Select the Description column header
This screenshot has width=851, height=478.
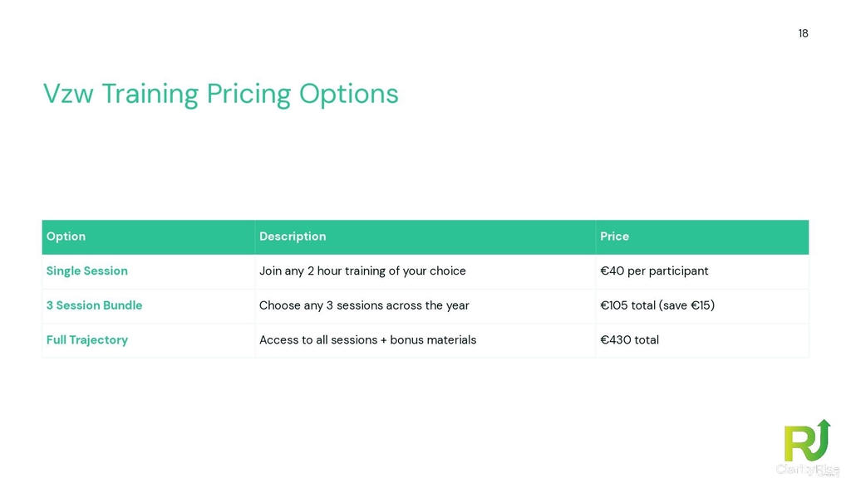coord(293,237)
